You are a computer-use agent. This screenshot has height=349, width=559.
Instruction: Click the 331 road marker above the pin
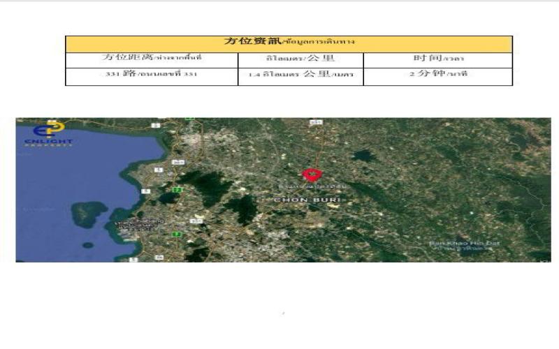pyautogui.click(x=316, y=122)
